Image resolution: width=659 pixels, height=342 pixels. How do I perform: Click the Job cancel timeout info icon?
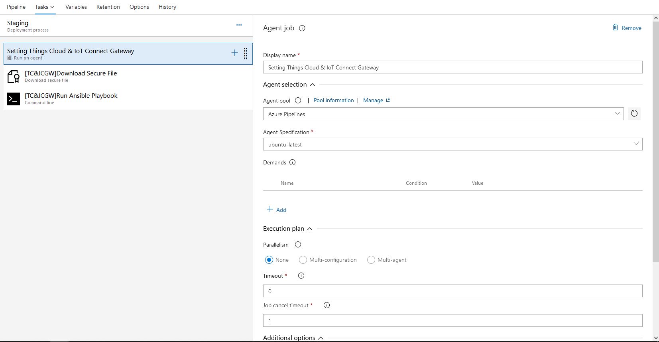point(327,305)
